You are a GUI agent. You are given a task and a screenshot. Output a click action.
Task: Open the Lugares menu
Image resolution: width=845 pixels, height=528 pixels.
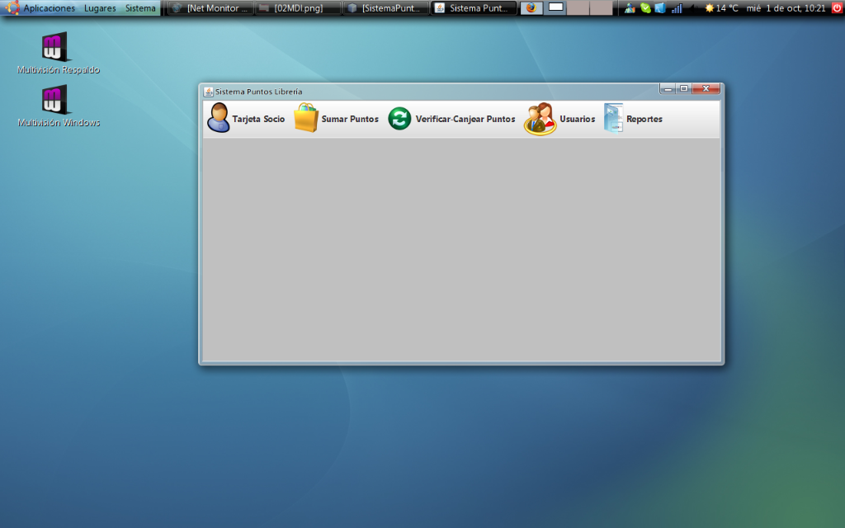tap(100, 8)
